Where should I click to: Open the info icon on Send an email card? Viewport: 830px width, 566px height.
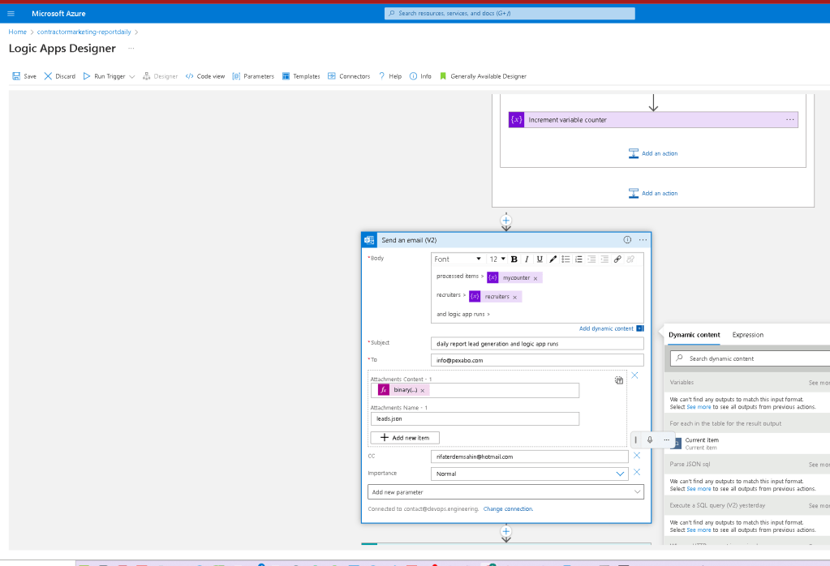coord(627,240)
